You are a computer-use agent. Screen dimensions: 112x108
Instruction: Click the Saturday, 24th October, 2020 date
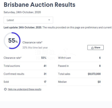tap(22, 12)
